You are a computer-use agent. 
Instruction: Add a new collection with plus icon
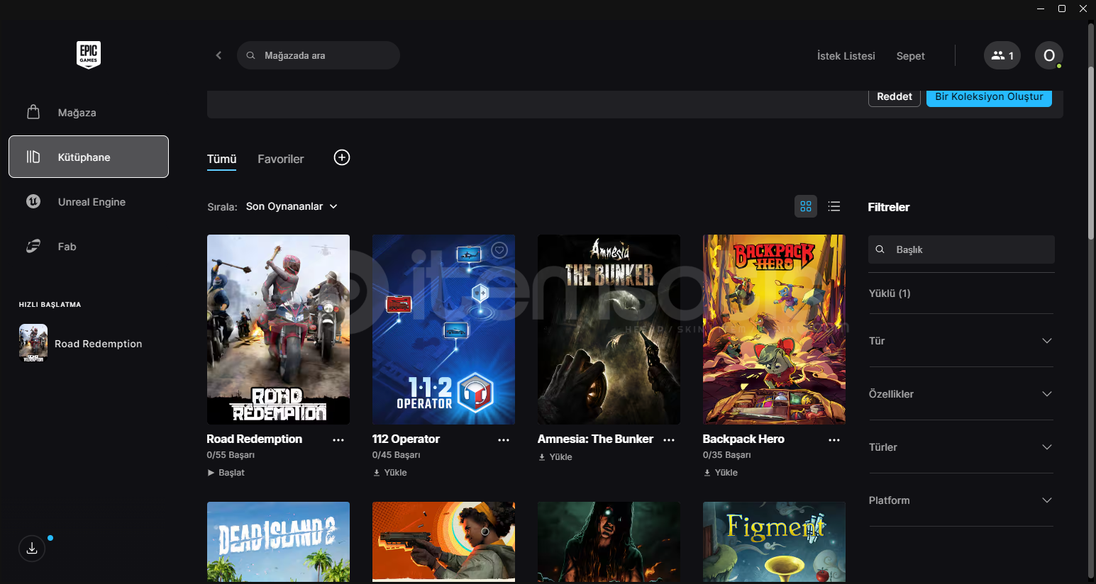click(x=342, y=157)
